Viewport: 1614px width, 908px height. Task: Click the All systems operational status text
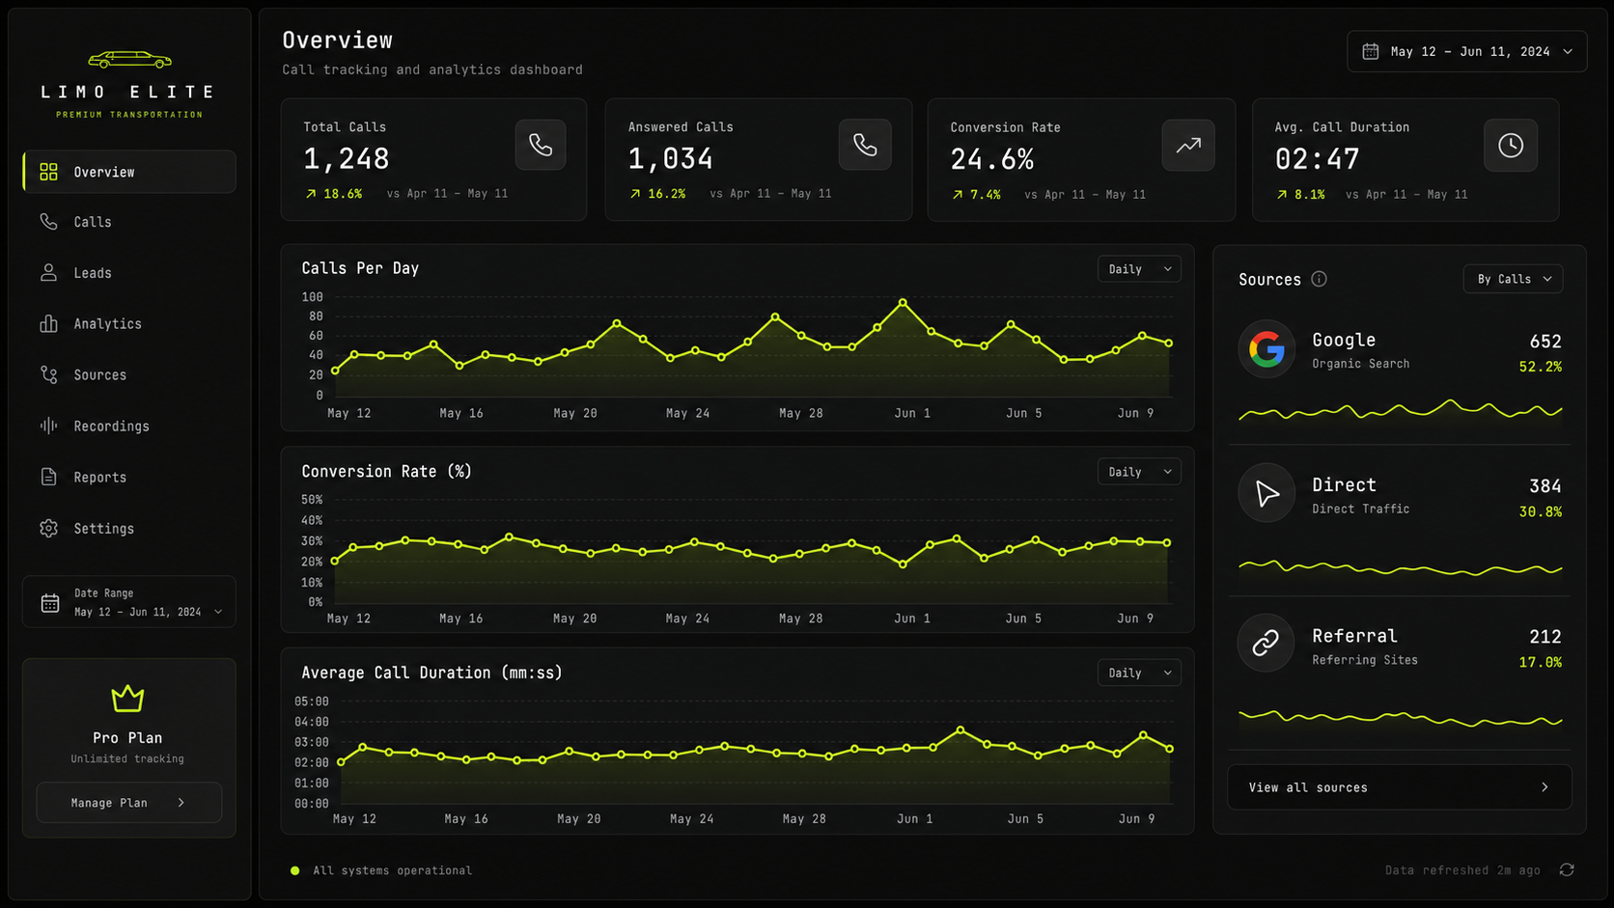click(x=392, y=870)
